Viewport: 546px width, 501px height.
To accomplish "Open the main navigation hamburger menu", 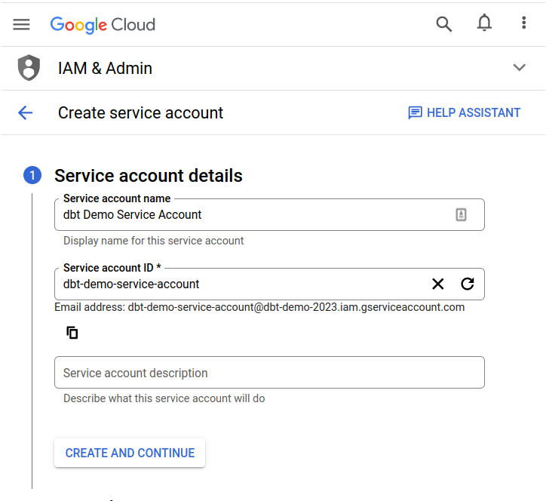I will coord(21,24).
